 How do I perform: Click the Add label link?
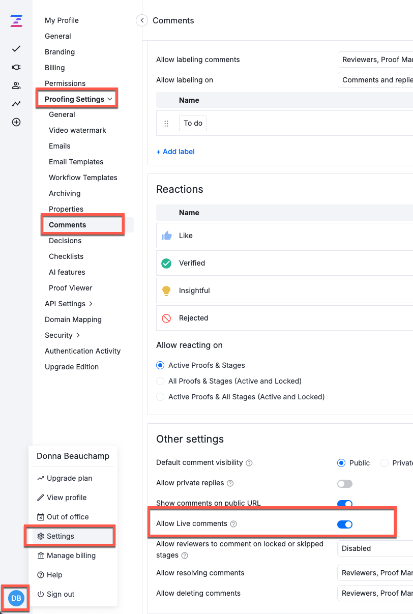point(175,152)
